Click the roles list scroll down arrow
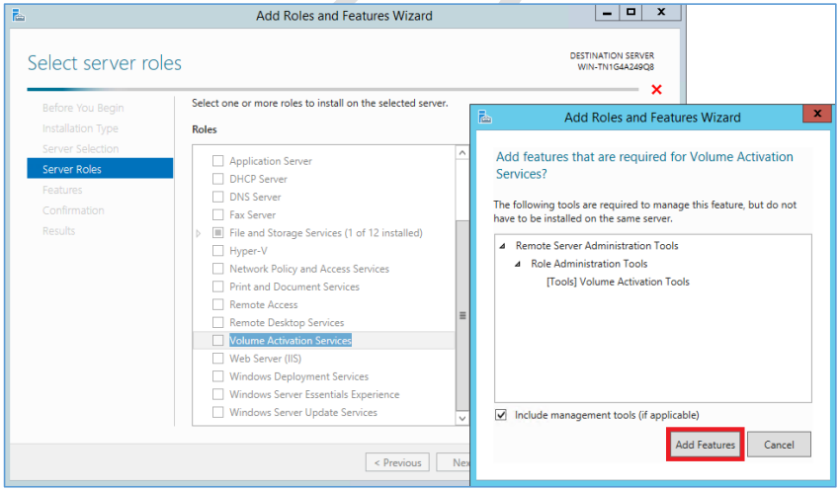The width and height of the screenshot is (840, 491). point(462,418)
